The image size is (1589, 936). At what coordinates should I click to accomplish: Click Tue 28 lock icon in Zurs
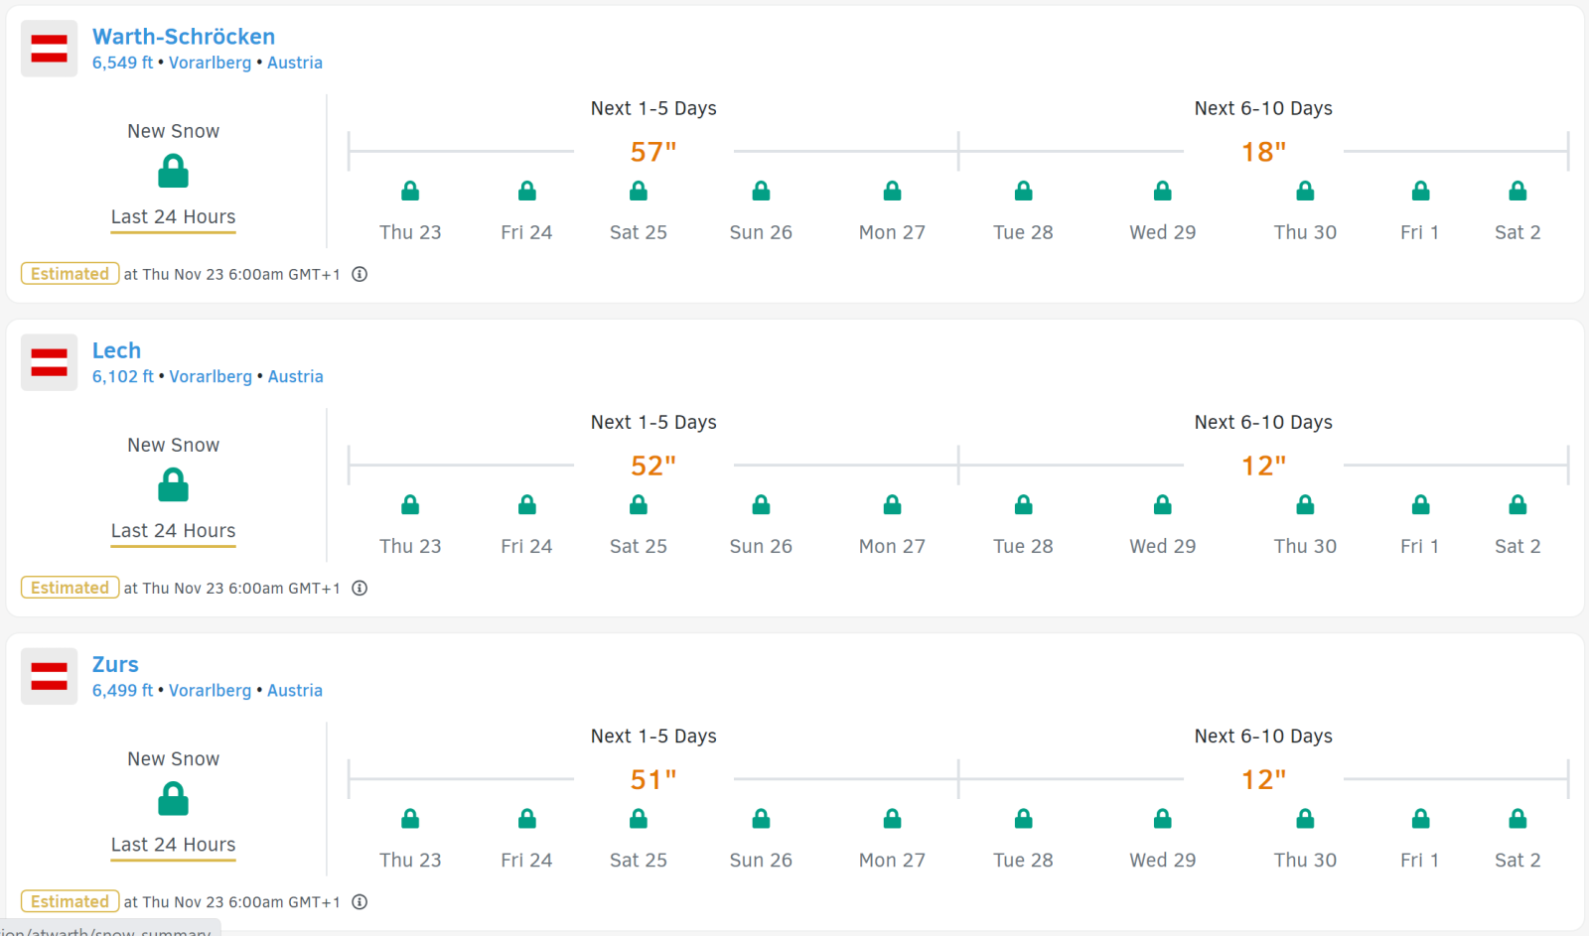click(1024, 818)
